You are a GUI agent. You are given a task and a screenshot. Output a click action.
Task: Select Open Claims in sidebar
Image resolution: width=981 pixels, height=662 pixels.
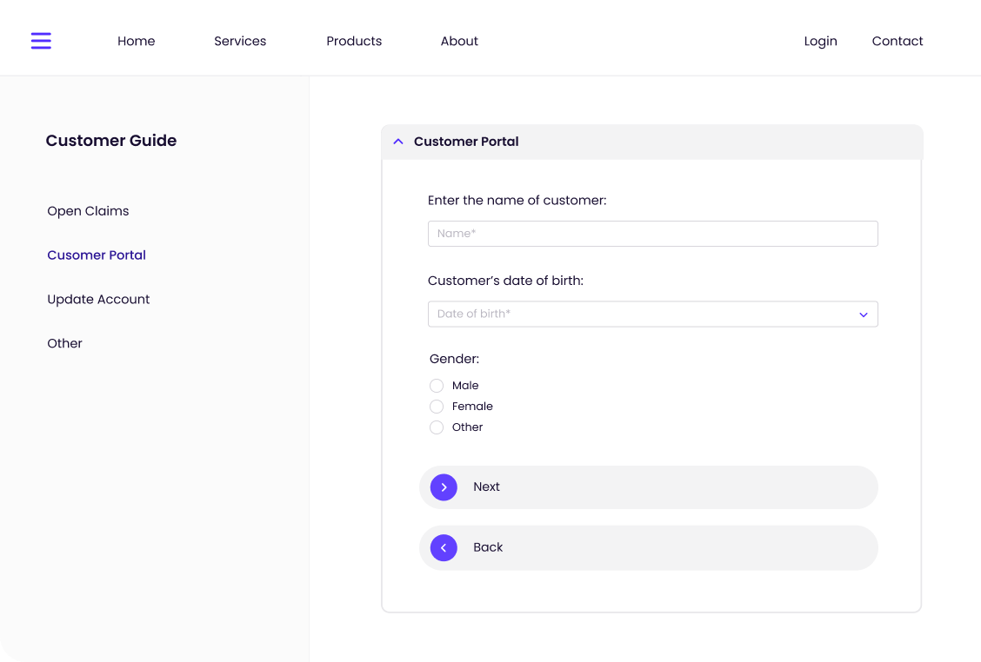[88, 211]
